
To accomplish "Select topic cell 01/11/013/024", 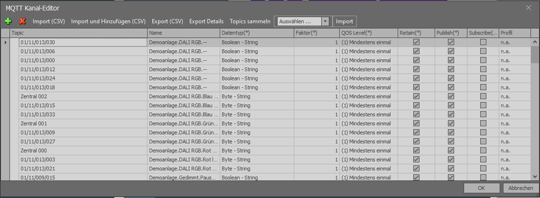I will (83, 78).
